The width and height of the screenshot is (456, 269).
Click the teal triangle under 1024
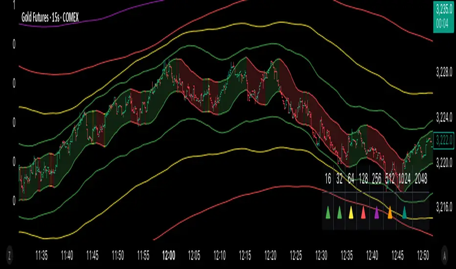(x=404, y=212)
